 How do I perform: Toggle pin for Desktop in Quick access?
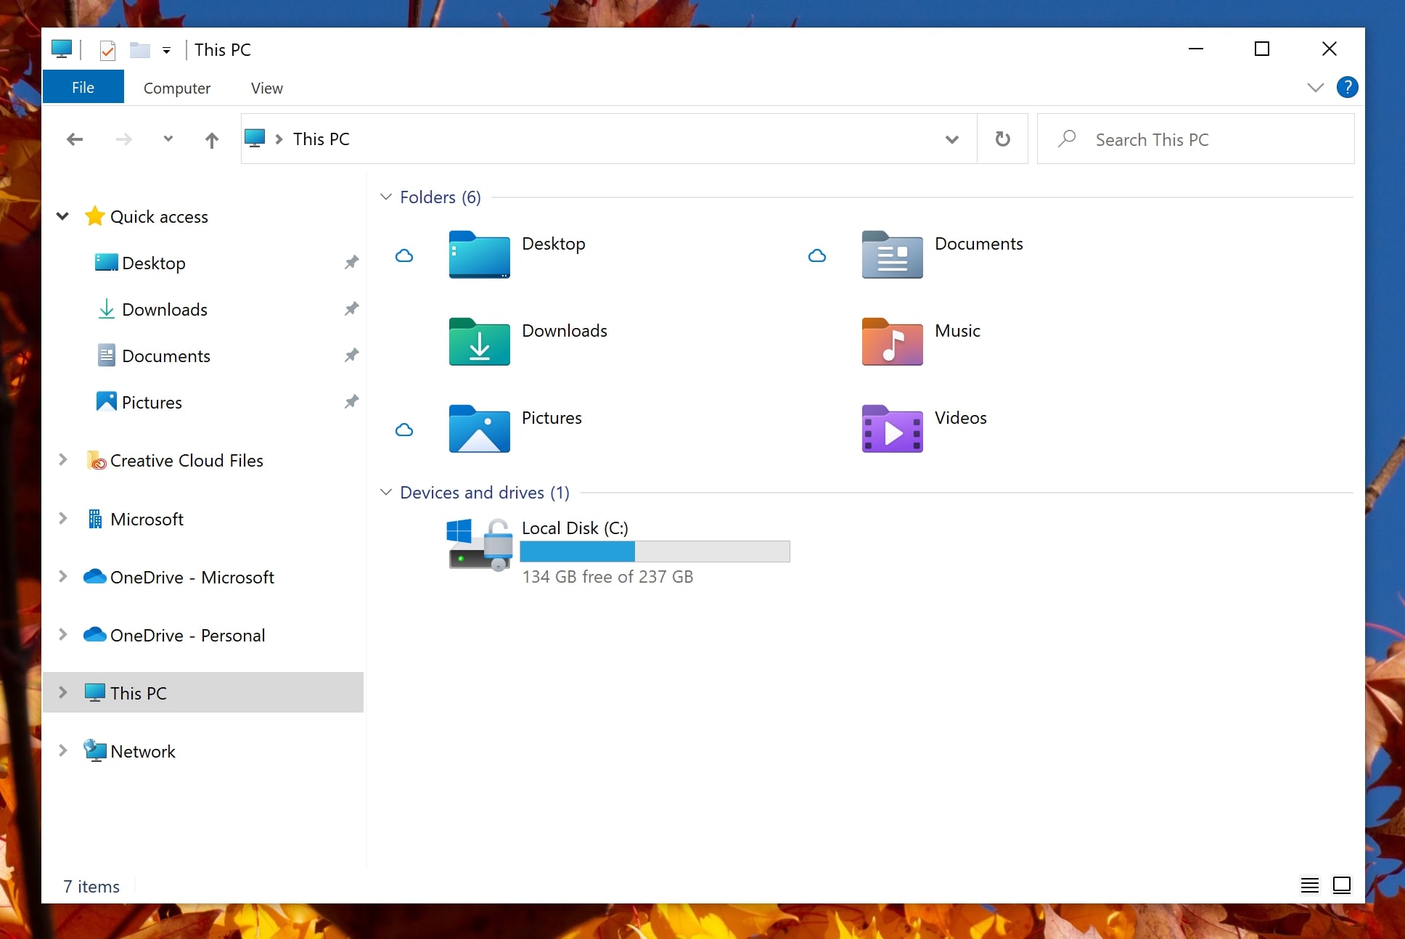point(352,262)
